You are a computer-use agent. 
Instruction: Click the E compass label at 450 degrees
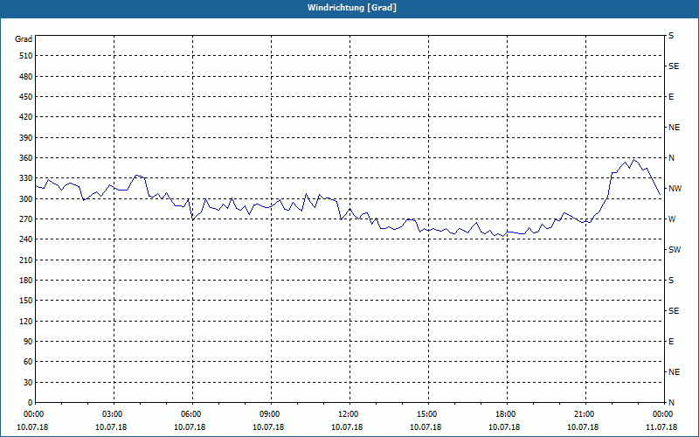coord(671,97)
